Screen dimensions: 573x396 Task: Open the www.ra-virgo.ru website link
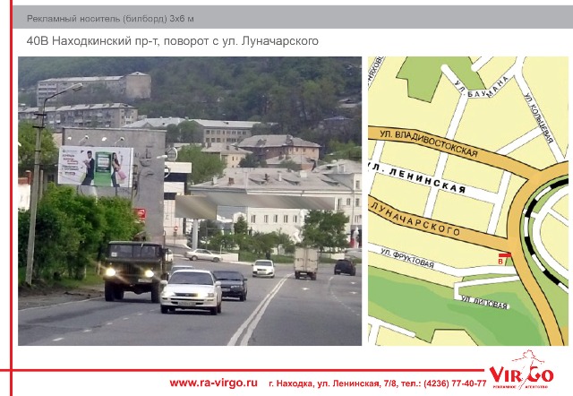(x=213, y=383)
